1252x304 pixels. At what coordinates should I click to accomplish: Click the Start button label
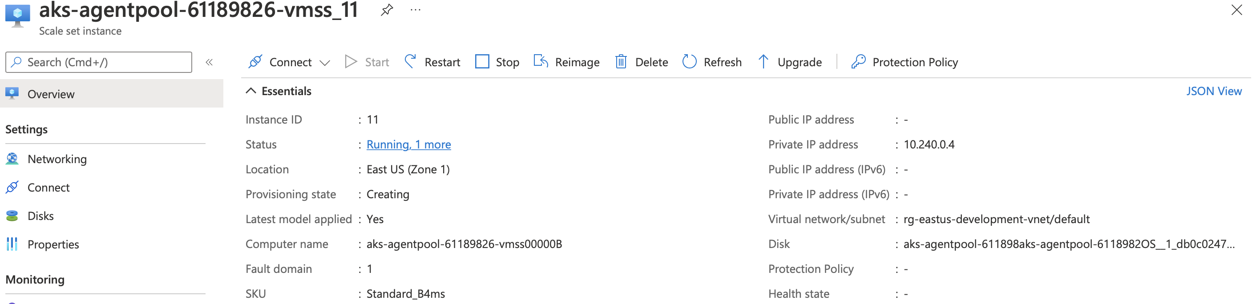pyautogui.click(x=377, y=62)
